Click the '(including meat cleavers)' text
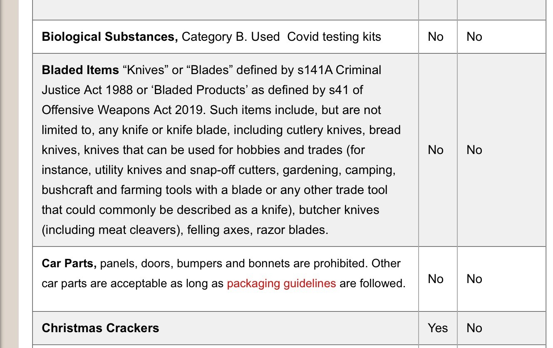The width and height of the screenshot is (553, 348). [x=112, y=230]
